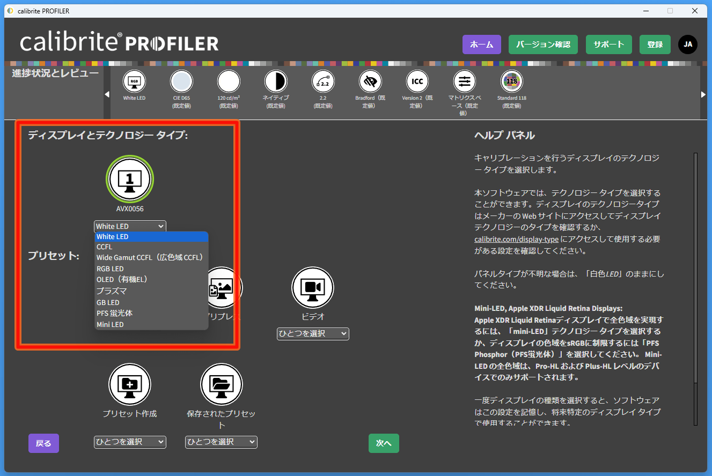Click the ディスプレイとテクノロジー タイプ: heading
712x476 pixels.
click(x=108, y=135)
